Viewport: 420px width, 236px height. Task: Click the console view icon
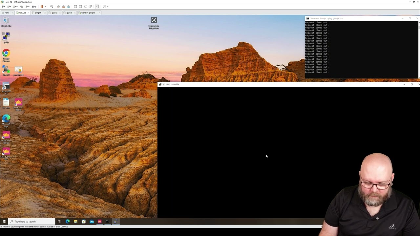(x=97, y=7)
